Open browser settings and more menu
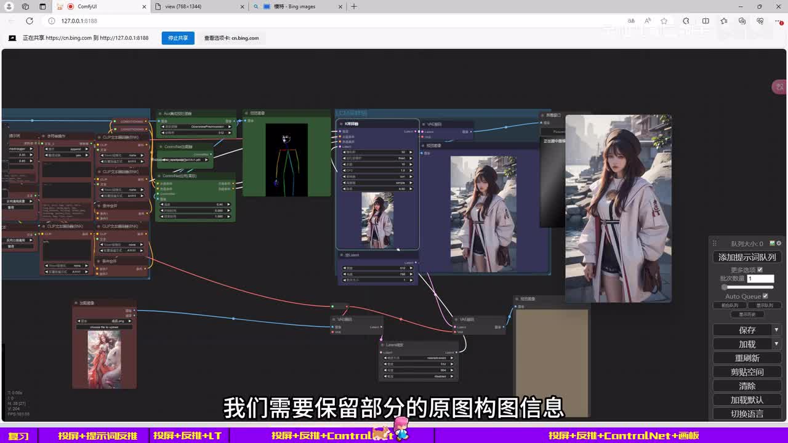 (778, 21)
